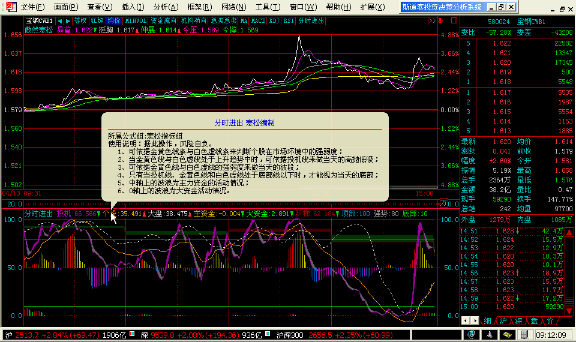Select the MINVOL indicator tab
The height and width of the screenshot is (342, 576).
click(136, 21)
